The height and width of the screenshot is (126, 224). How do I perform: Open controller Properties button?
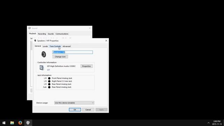pyautogui.click(x=86, y=66)
